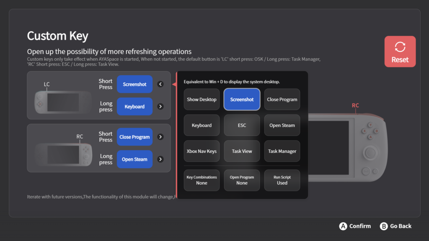
Task: Click the red Reset button
Action: [x=400, y=51]
